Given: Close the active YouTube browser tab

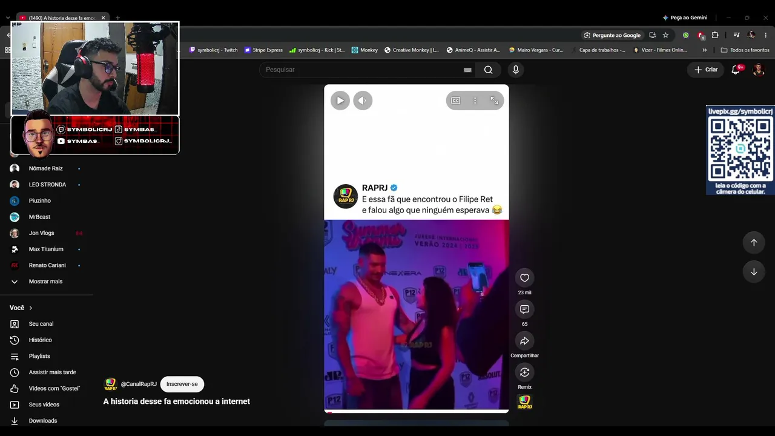Looking at the screenshot, I should point(103,18).
